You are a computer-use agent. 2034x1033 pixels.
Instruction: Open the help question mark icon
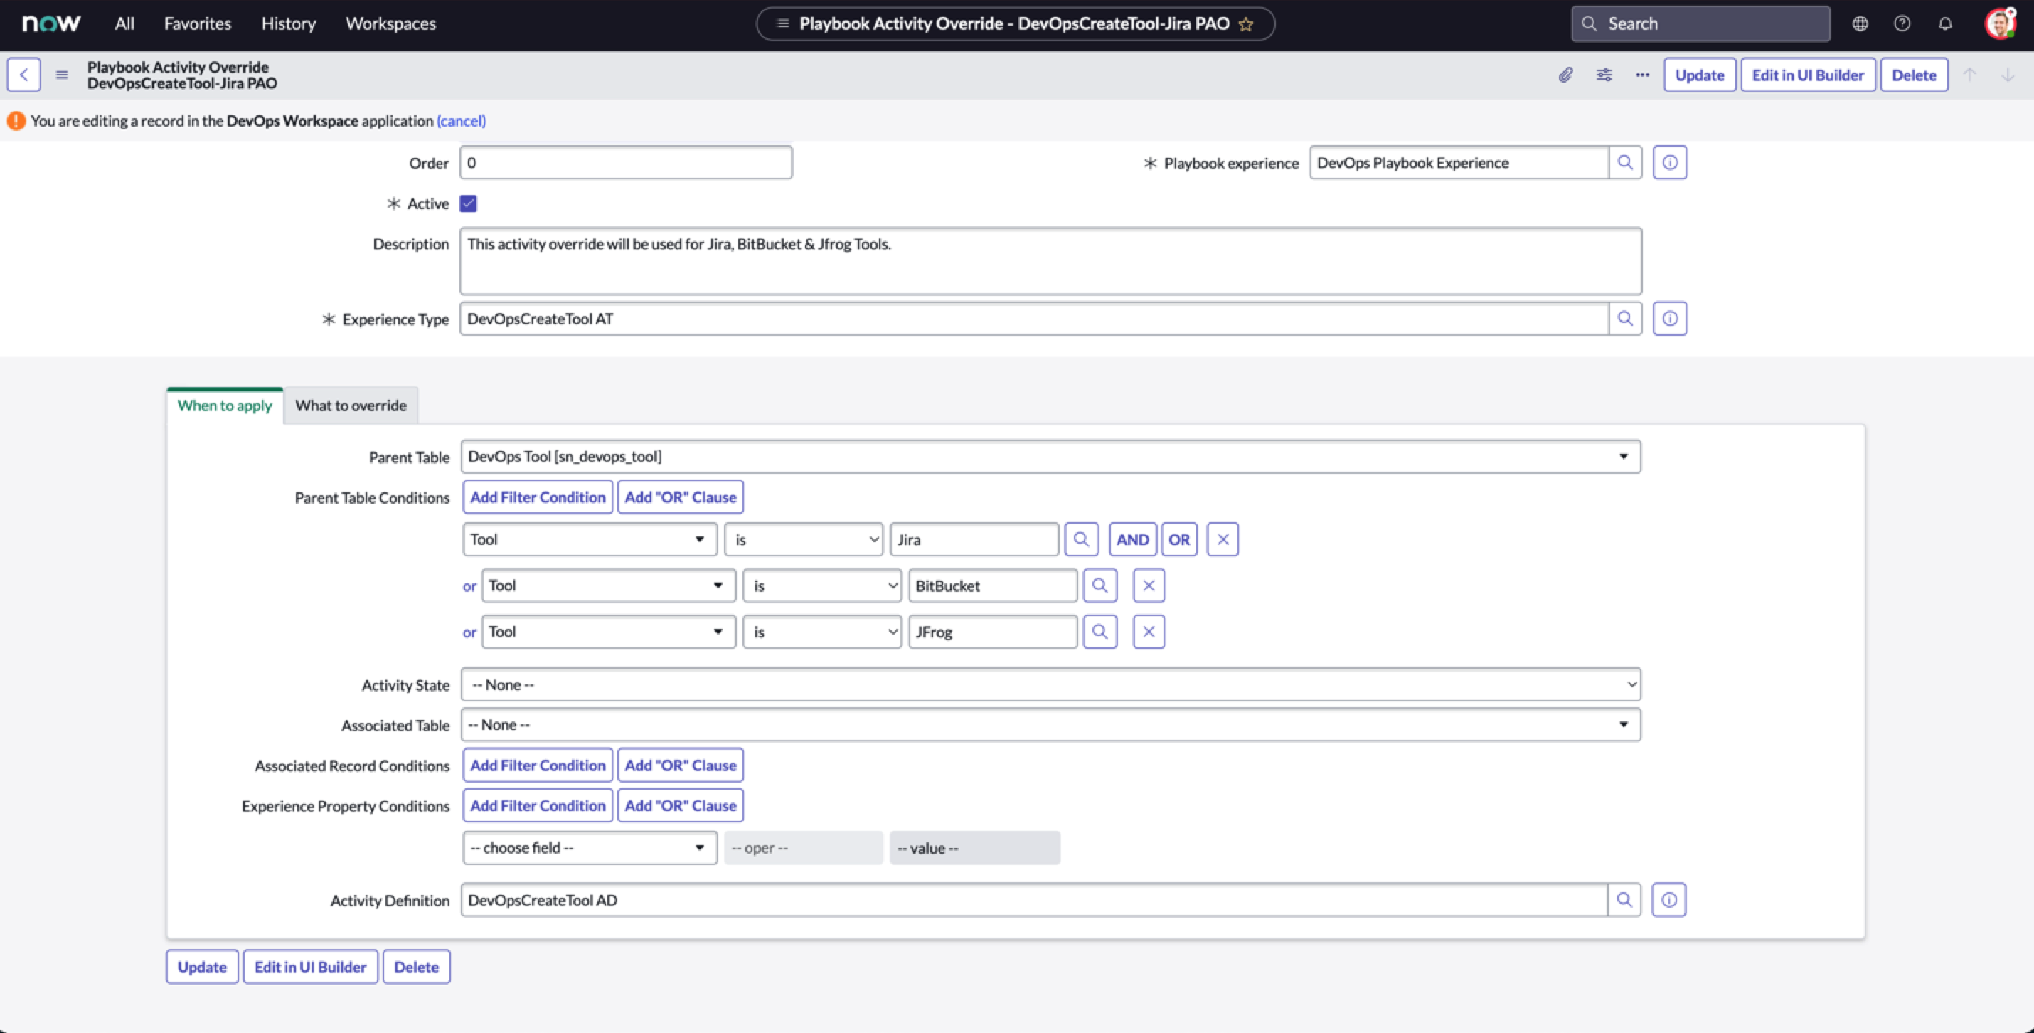[x=1902, y=23]
